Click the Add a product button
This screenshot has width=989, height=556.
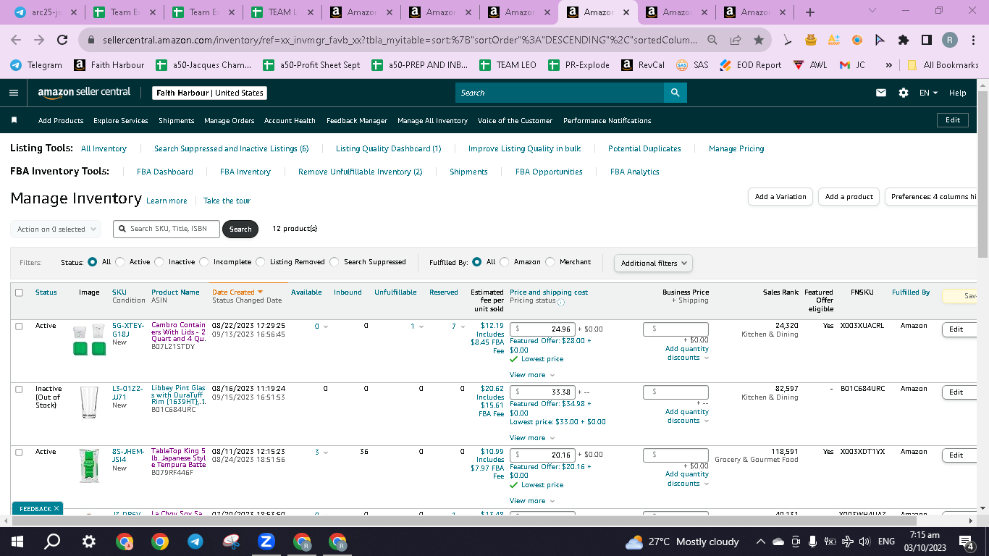tap(849, 197)
